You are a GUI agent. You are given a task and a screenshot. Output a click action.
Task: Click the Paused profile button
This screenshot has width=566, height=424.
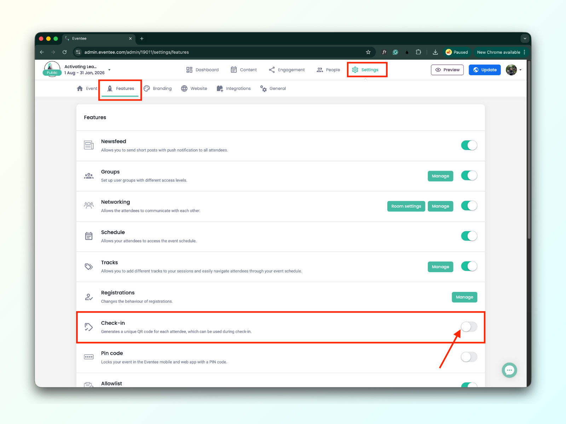point(457,52)
